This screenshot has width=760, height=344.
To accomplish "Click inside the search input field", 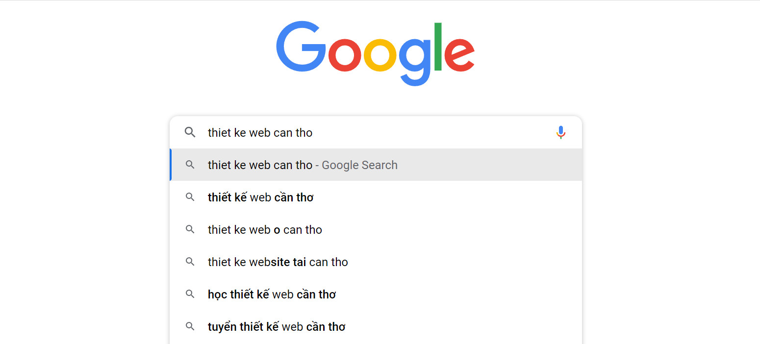I will 343,132.
